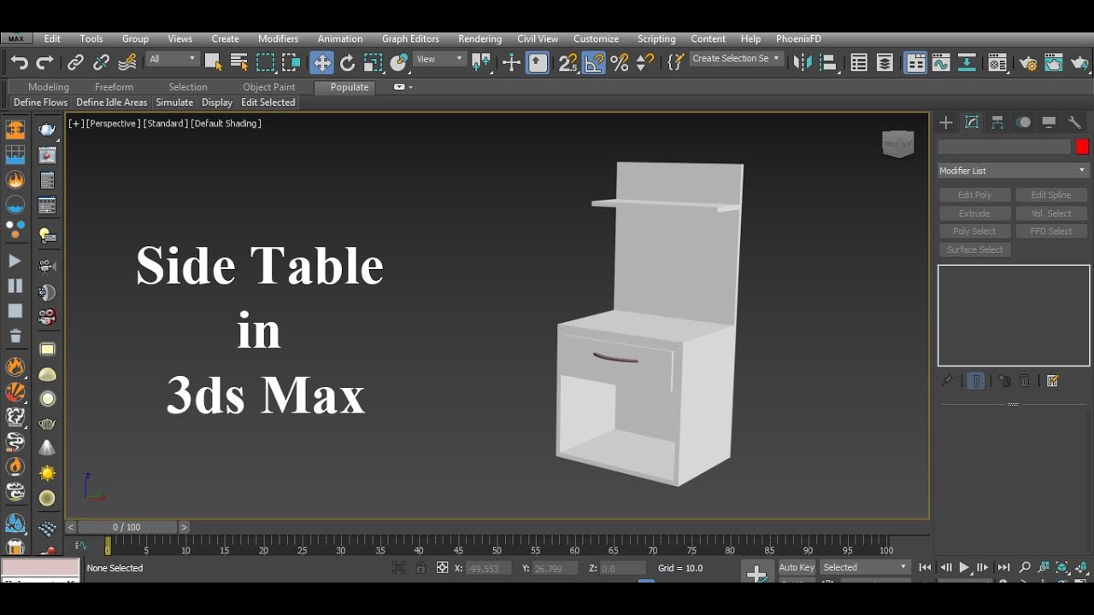
Task: Toggle Window/Crossing selection mode
Action: coord(291,62)
